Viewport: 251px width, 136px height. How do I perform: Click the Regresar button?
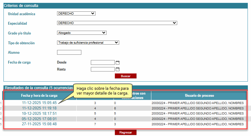pyautogui.click(x=125, y=133)
